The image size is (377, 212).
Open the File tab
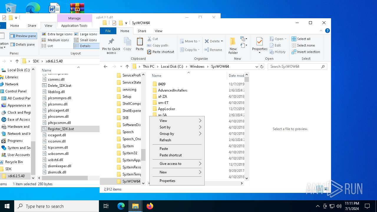pyautogui.click(x=108, y=31)
